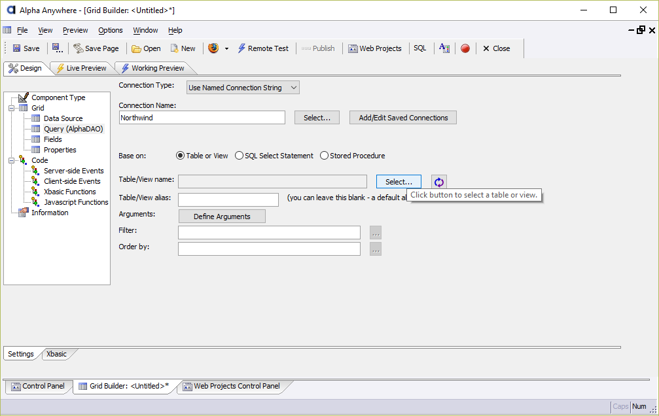Click the Table/View name field
659x416 pixels.
tap(272, 182)
